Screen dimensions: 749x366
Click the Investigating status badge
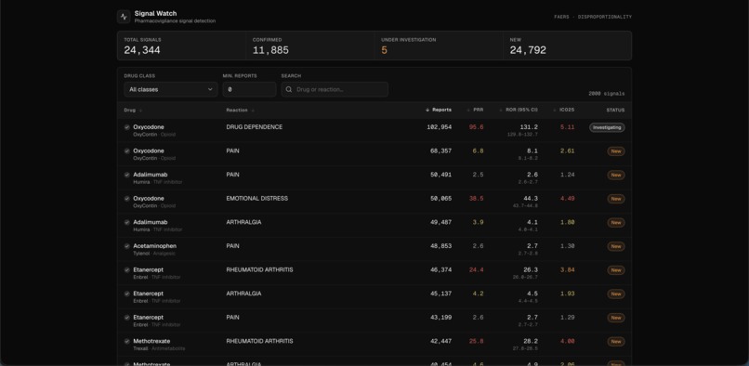pos(607,127)
